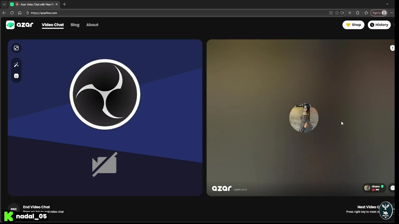Open the face filter smiley icon

point(16,76)
